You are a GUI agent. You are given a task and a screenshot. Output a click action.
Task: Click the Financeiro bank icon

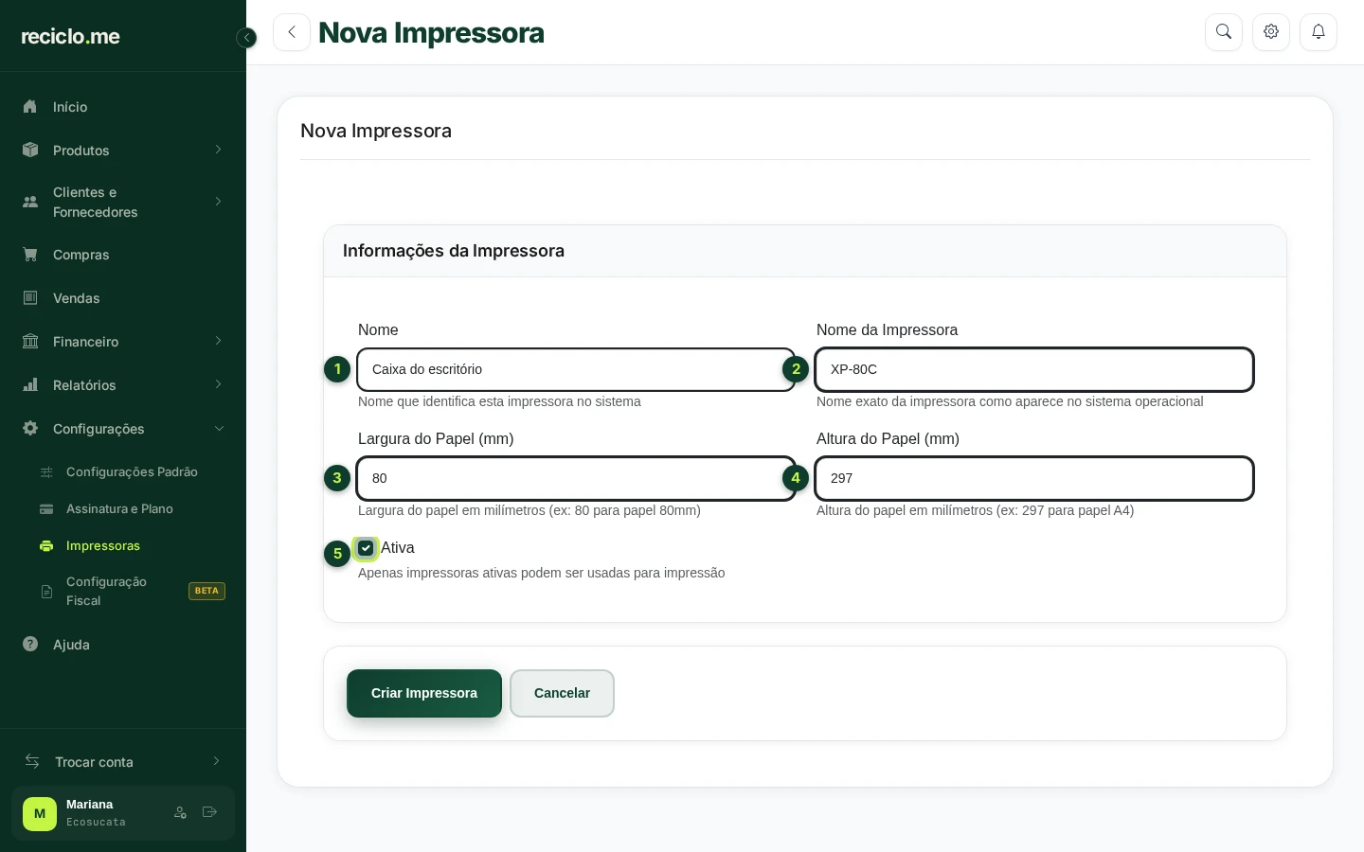30,341
